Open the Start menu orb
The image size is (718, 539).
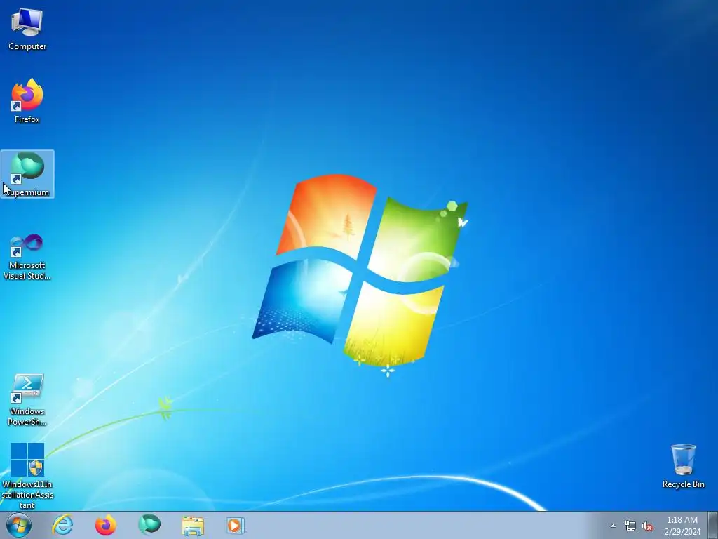19,525
